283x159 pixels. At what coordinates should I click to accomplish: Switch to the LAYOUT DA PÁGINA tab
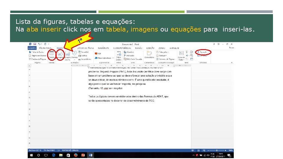coord(85,48)
